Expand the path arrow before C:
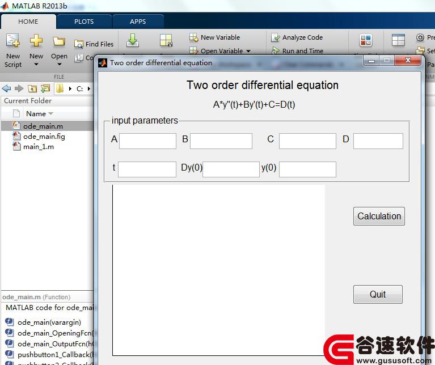This screenshot has width=435, height=365. click(x=70, y=88)
